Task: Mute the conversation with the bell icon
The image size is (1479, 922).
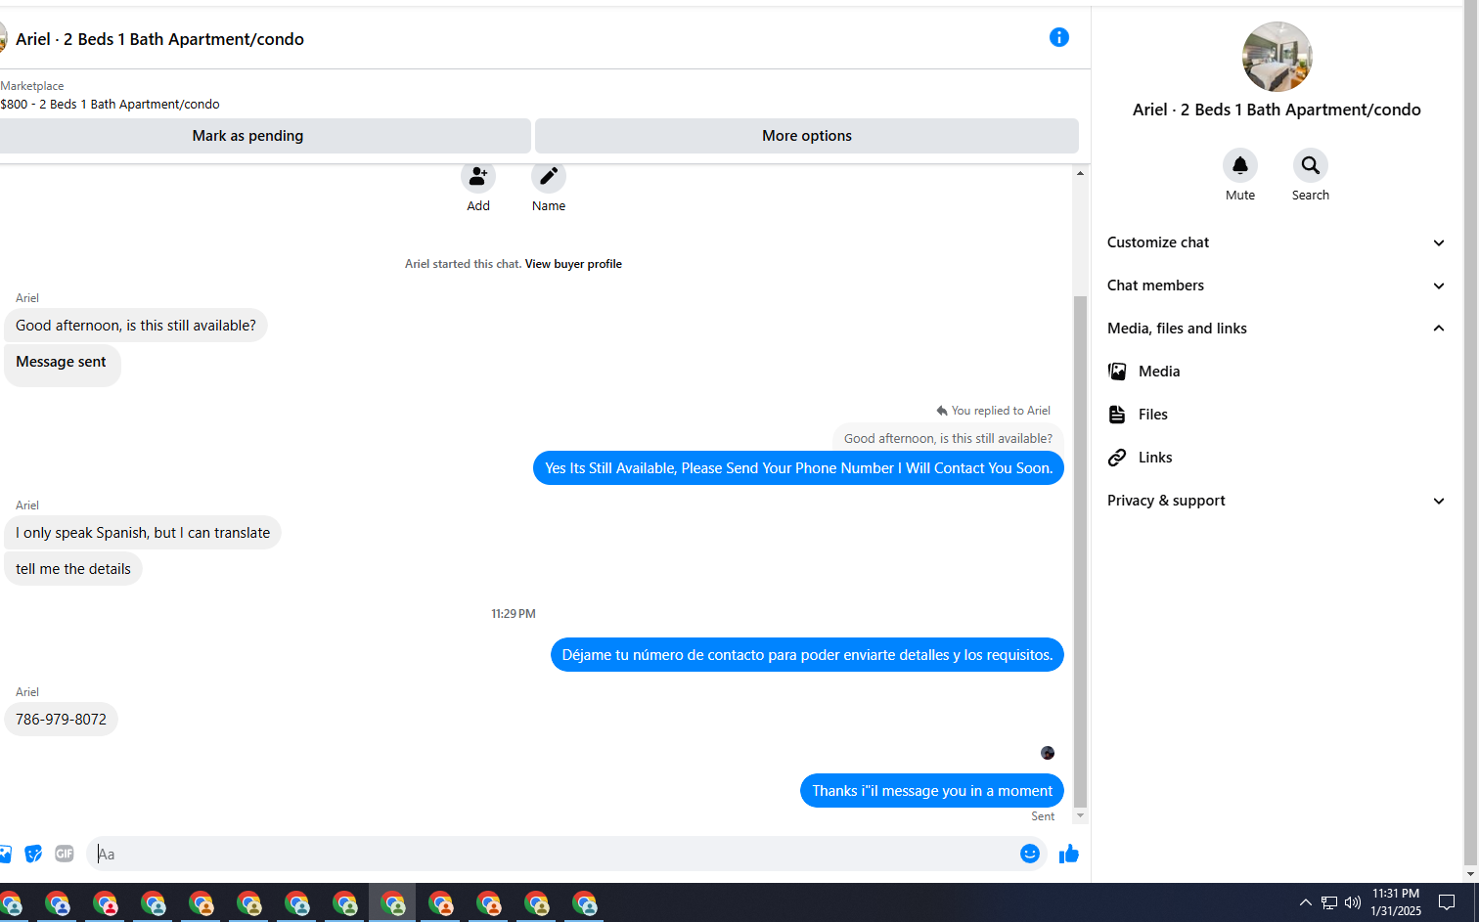Action: pyautogui.click(x=1240, y=165)
